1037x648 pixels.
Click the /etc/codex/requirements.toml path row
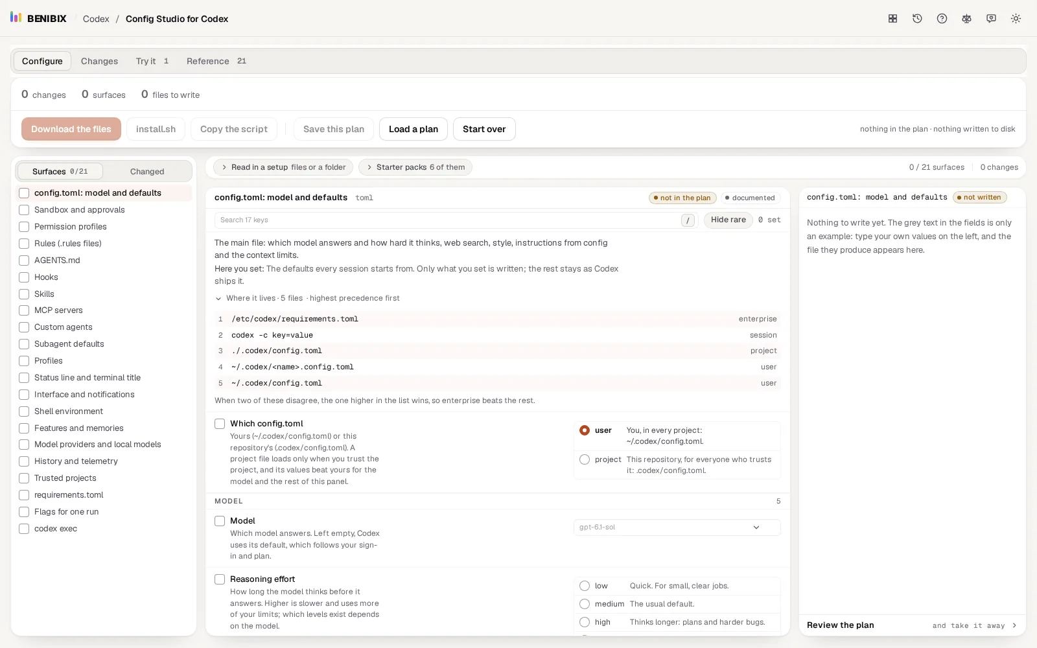[x=497, y=319]
